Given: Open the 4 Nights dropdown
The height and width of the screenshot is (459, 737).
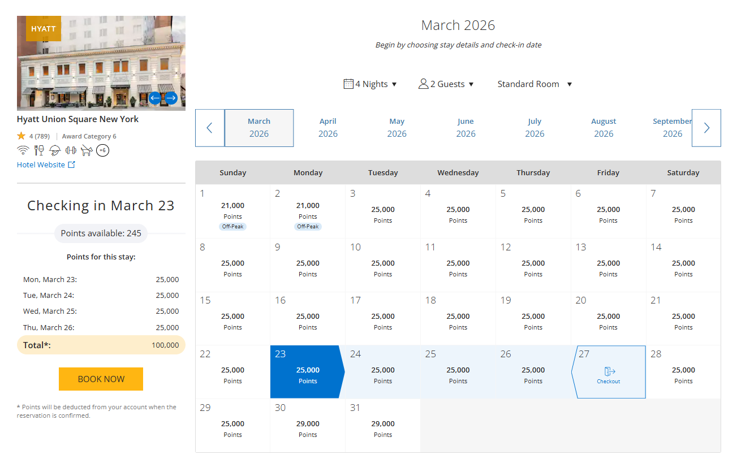Looking at the screenshot, I should click(x=370, y=83).
